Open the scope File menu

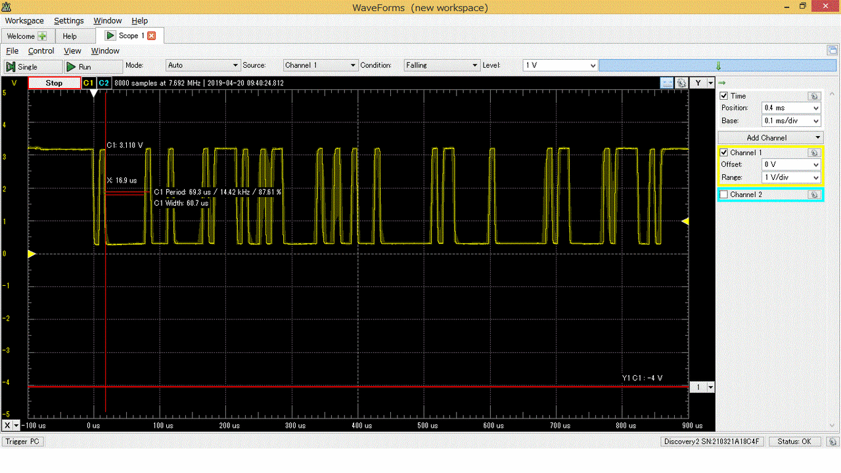tap(12, 51)
